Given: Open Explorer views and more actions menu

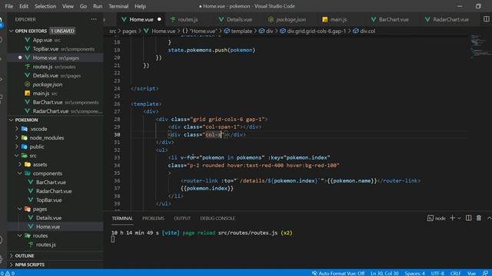Looking at the screenshot, I should pos(94,19).
